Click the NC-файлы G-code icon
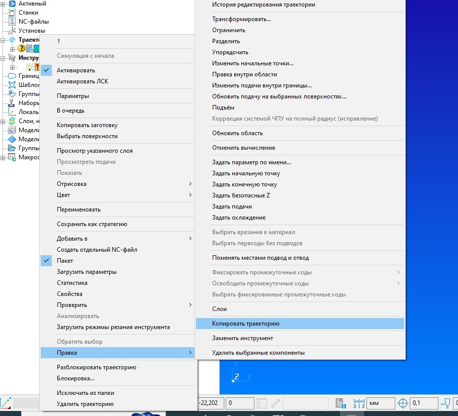Screen dimensions: 458x416 point(12,22)
